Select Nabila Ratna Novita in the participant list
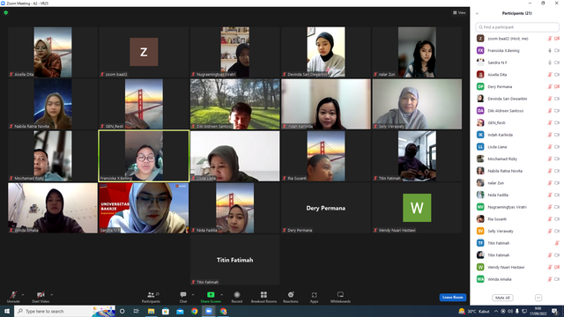This screenshot has height=317, width=564. point(517,171)
